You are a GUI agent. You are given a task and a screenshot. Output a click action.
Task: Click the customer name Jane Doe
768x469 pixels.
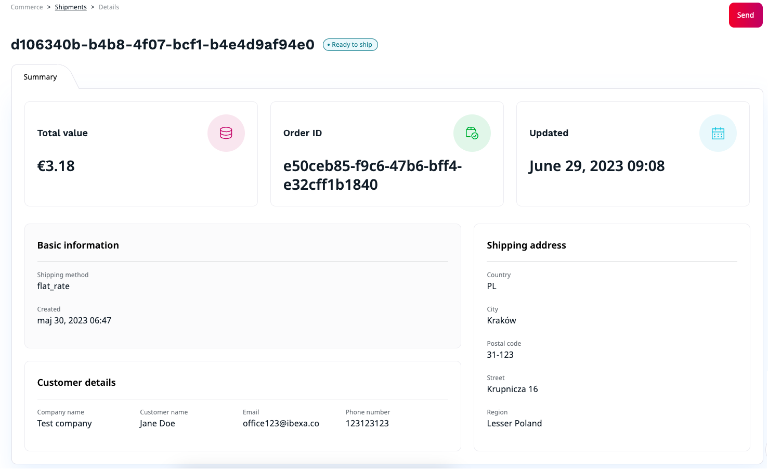[x=157, y=424]
